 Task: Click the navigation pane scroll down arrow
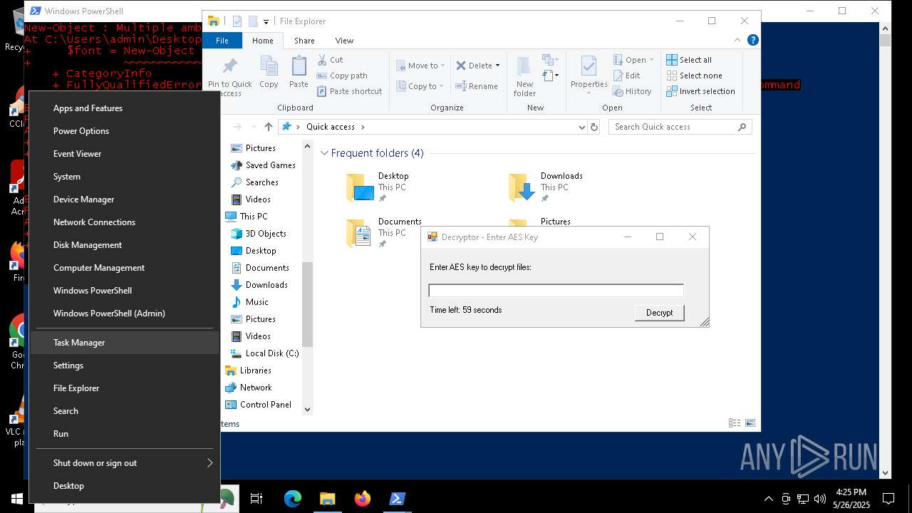[308, 409]
